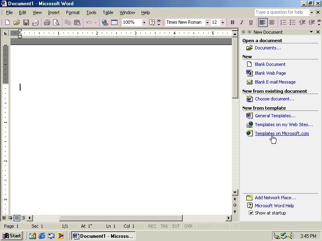The width and height of the screenshot is (322, 241).
Task: Click the E-mail toolbar icon
Action: point(35,22)
